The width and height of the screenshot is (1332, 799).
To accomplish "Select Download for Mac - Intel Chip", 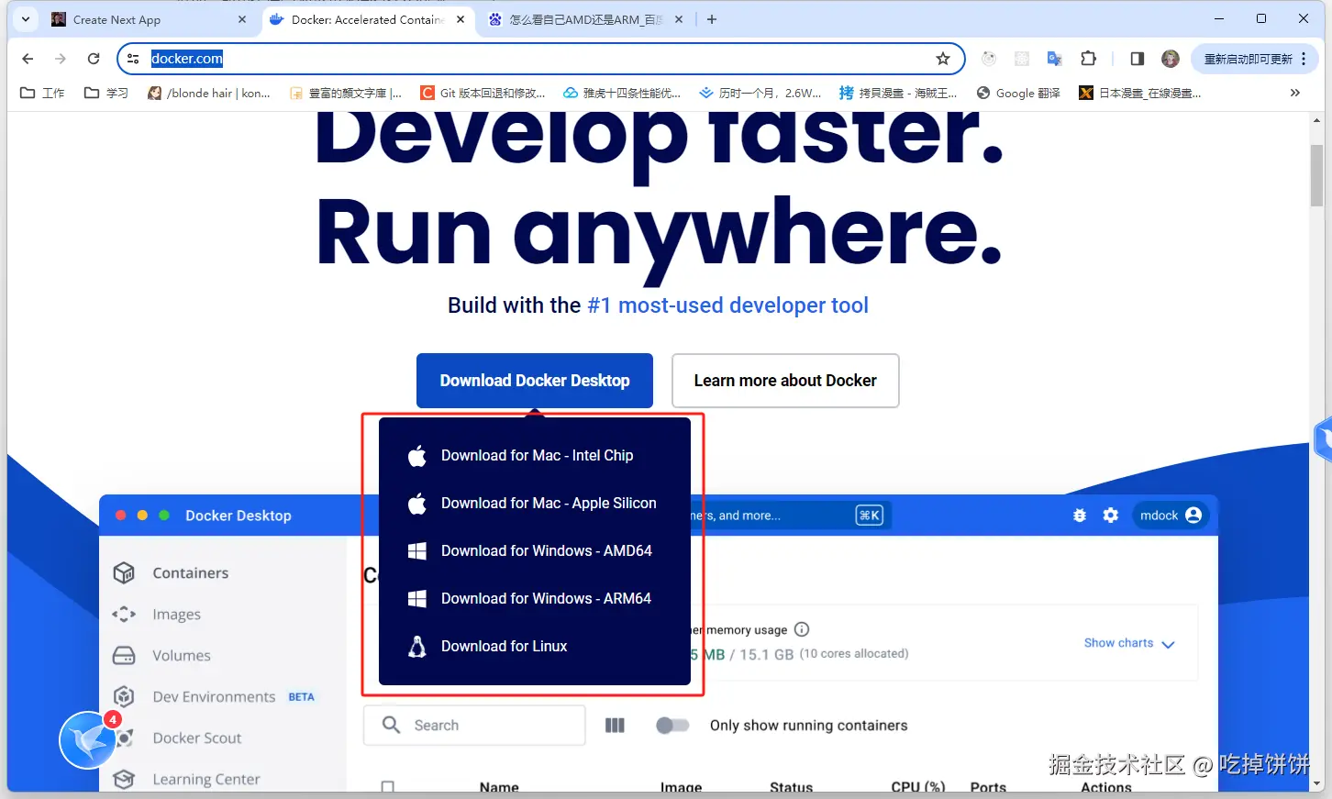I will pos(535,455).
